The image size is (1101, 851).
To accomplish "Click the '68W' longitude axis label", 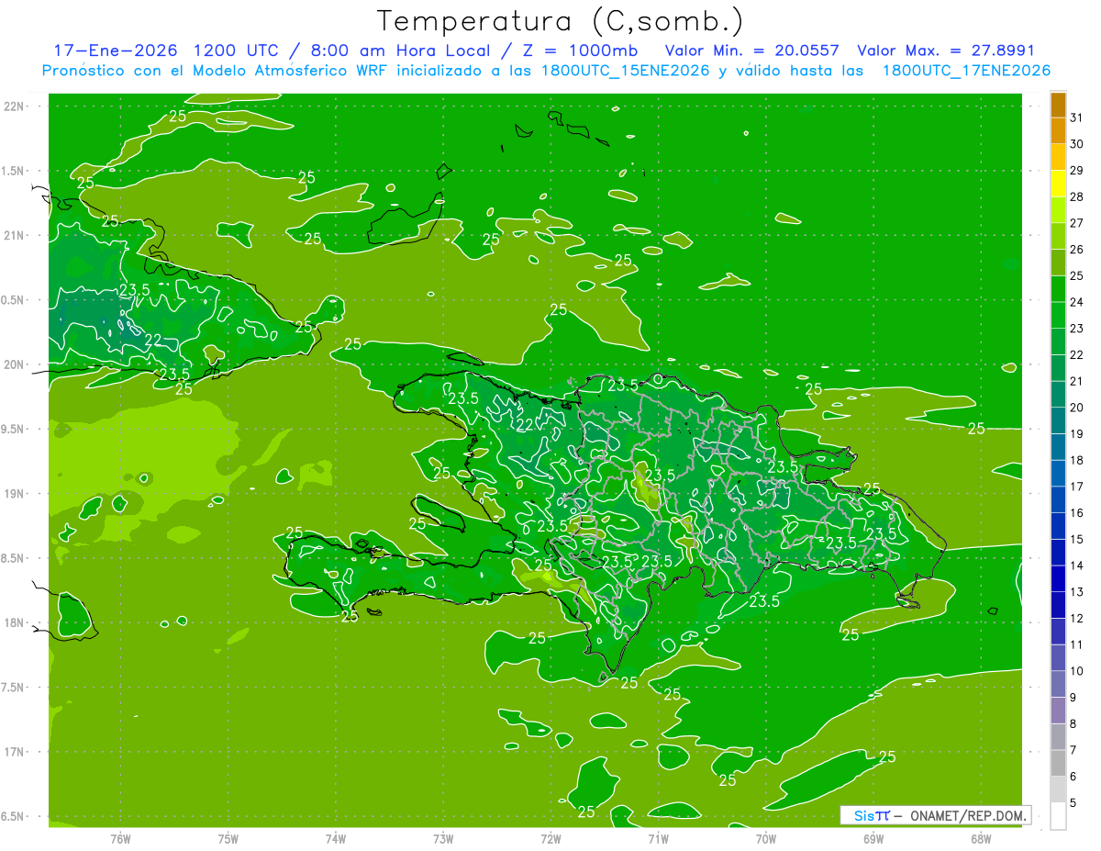I will click(981, 839).
